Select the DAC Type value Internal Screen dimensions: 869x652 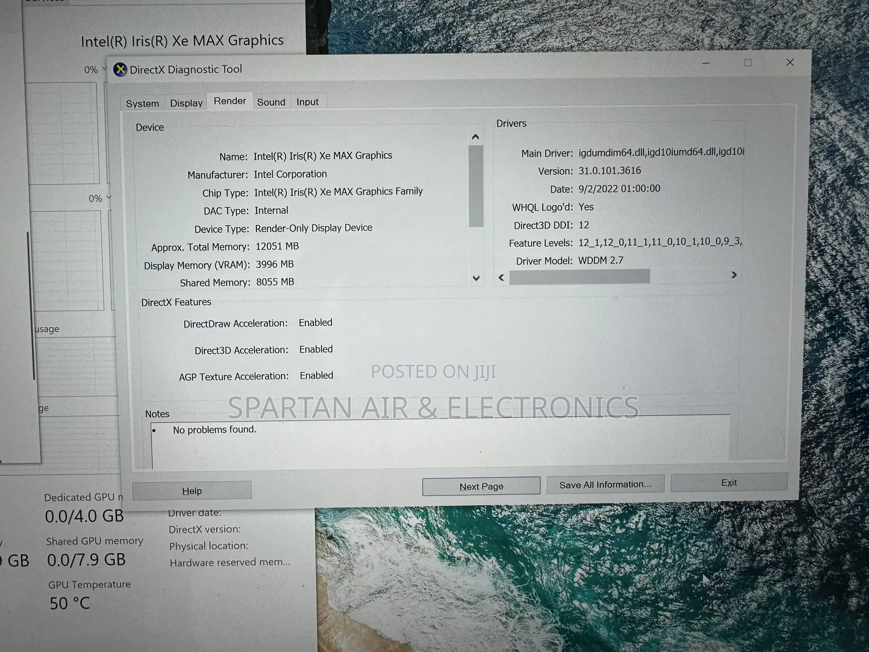tap(272, 210)
